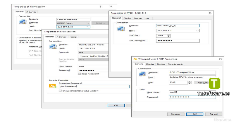Image resolution: width=234 pixels, height=123 pixels.
Task: Click the Setup button next to Method
Action: [x=100, y=23]
